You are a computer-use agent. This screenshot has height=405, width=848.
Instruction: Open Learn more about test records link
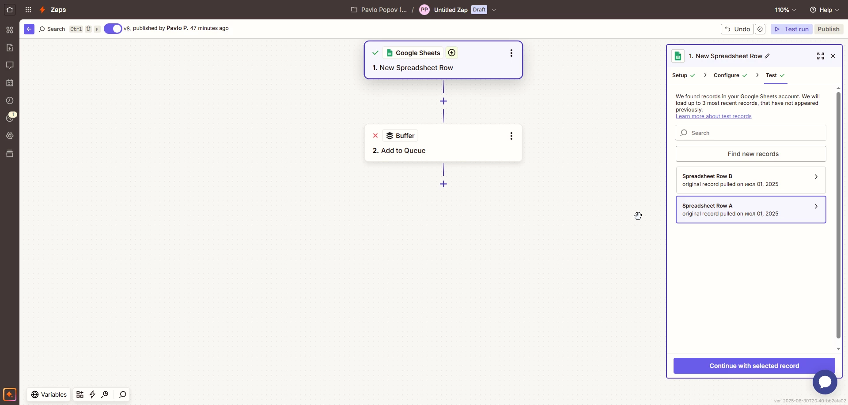click(713, 116)
